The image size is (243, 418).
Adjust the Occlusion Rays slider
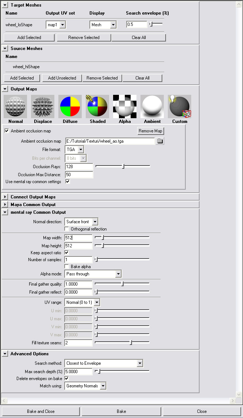tap(123, 166)
